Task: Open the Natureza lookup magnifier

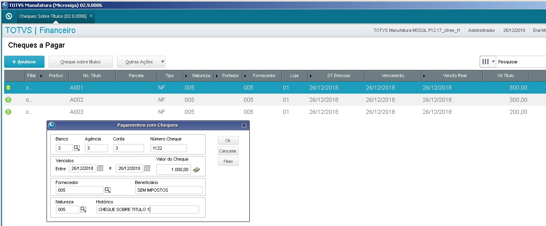Action: point(83,209)
